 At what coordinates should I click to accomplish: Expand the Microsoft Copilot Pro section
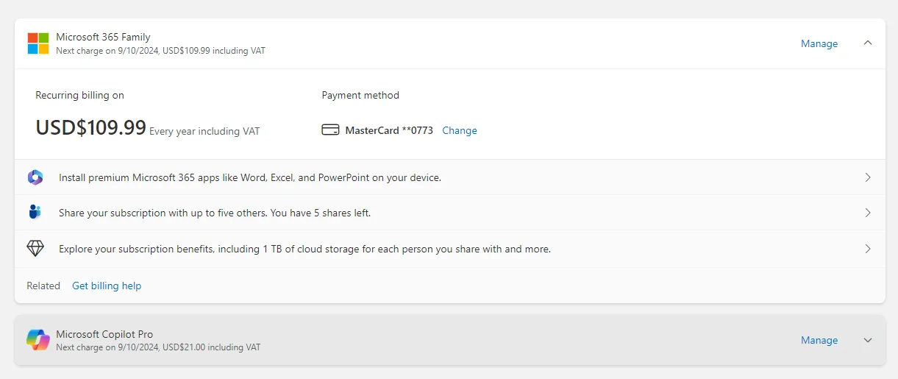click(x=868, y=340)
